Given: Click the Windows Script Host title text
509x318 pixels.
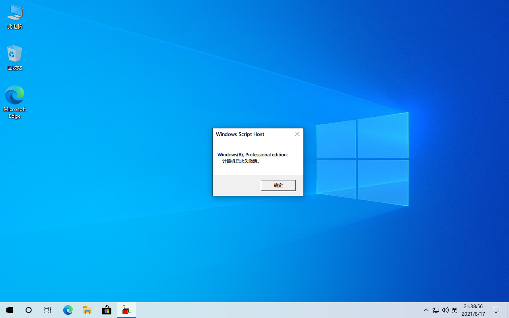Looking at the screenshot, I should pos(240,134).
